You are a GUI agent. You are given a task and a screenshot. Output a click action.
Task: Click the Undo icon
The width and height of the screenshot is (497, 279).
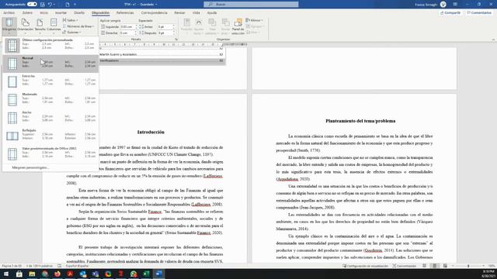pos(50,5)
